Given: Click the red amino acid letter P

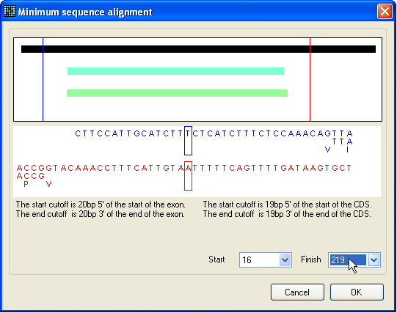Looking at the screenshot, I should click(x=26, y=184).
